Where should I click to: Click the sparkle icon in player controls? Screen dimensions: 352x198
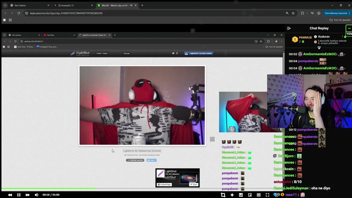[x=232, y=195]
